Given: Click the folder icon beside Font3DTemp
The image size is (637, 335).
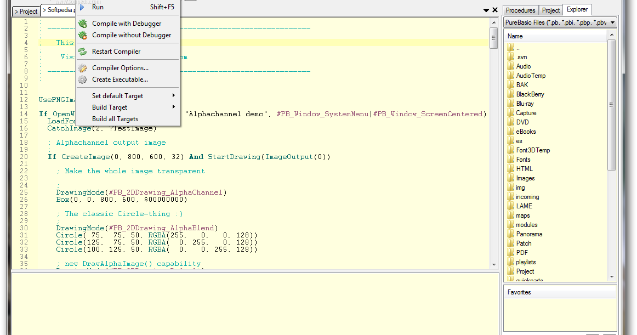Looking at the screenshot, I should [511, 150].
